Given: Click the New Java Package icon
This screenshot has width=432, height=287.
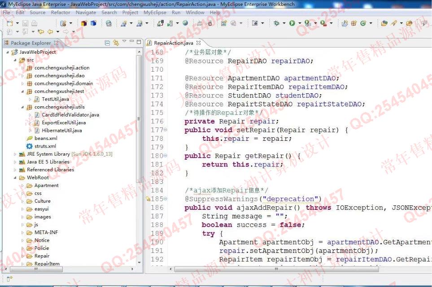Looking at the screenshot, I should click(354, 23).
